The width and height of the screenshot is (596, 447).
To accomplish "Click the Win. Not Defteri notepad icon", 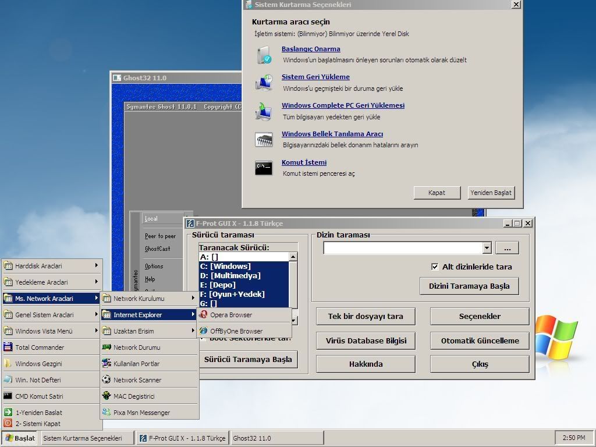I will (x=8, y=379).
